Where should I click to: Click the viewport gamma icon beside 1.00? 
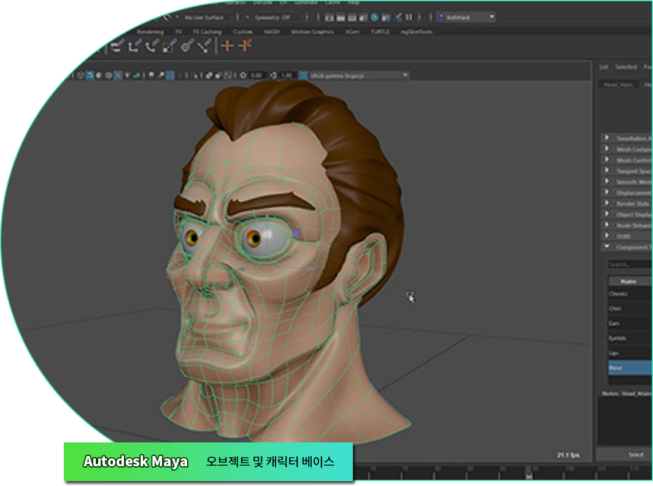[274, 75]
